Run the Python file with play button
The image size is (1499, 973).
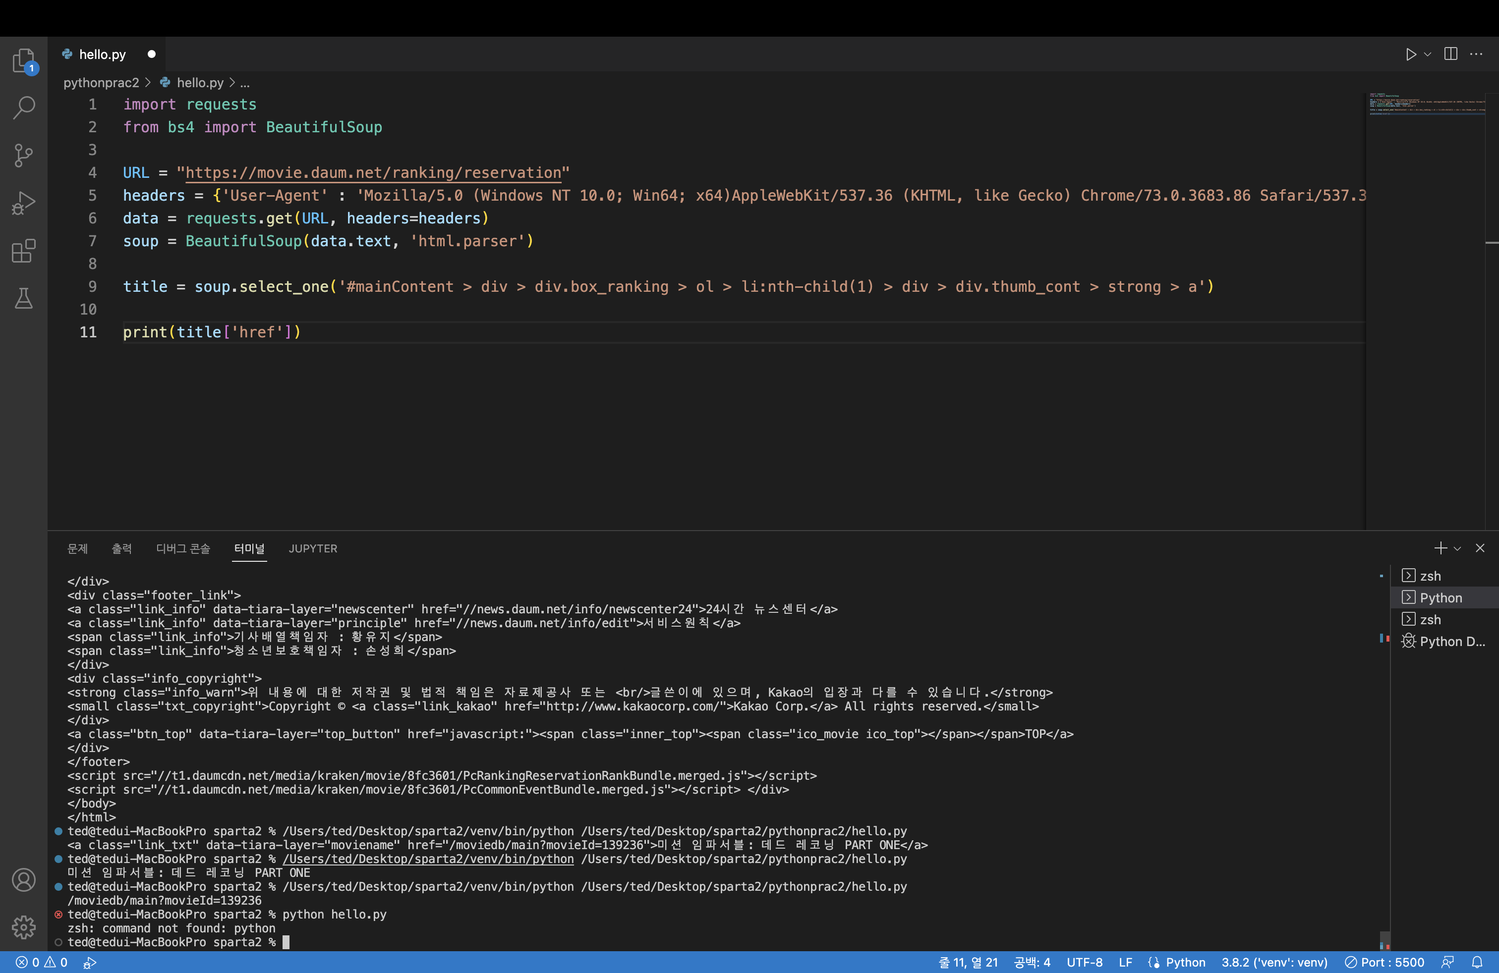coord(1411,54)
